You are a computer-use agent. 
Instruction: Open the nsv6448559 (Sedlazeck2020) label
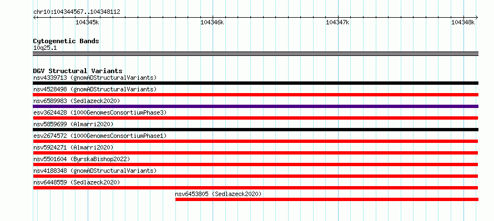coord(77,182)
